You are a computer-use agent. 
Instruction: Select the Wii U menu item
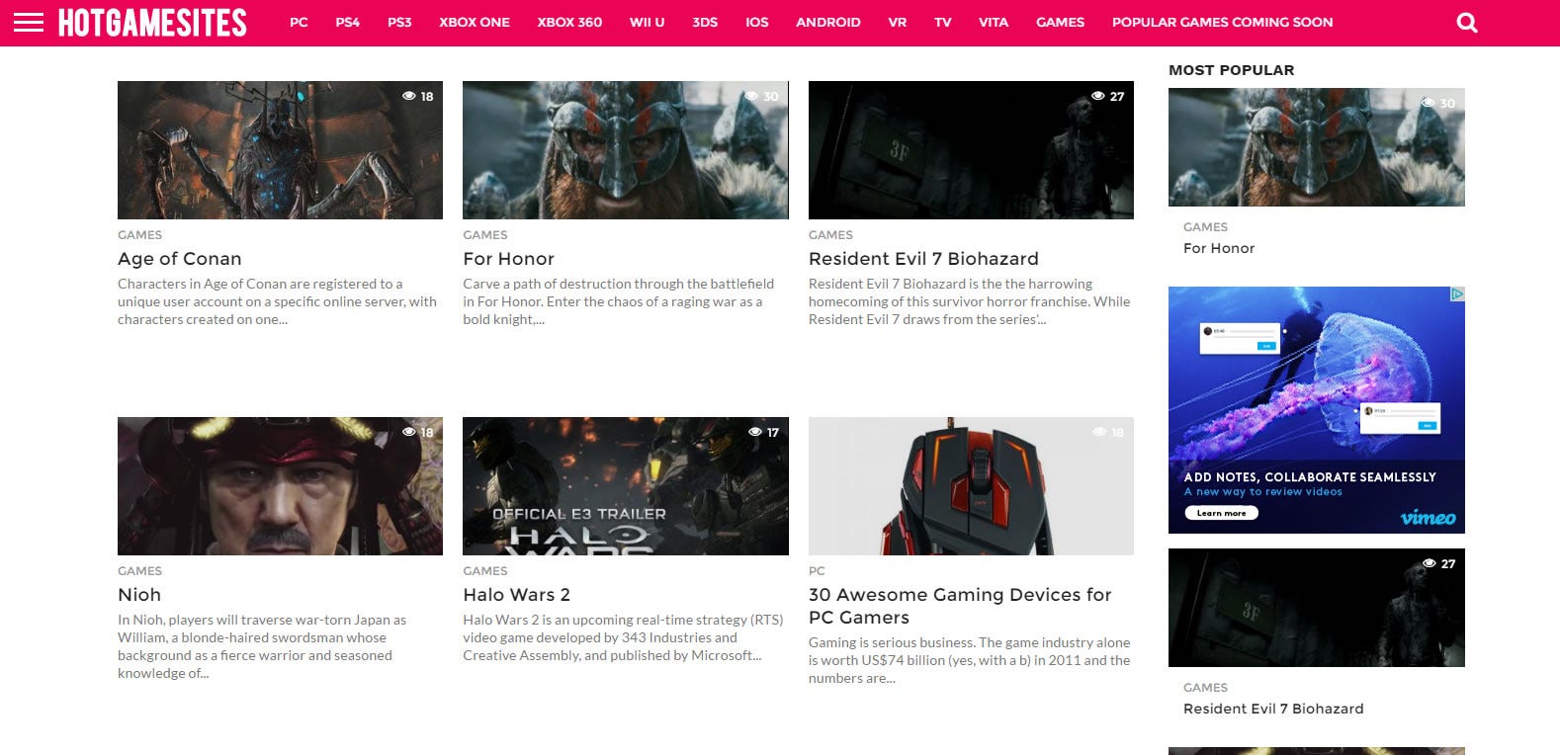click(x=647, y=22)
